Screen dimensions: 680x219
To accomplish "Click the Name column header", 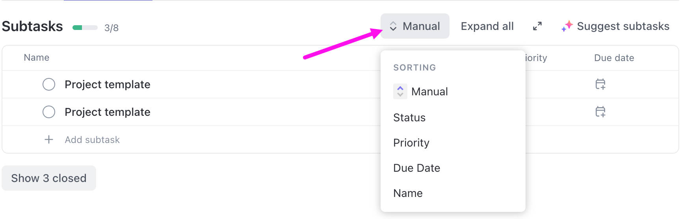I will pyautogui.click(x=37, y=58).
